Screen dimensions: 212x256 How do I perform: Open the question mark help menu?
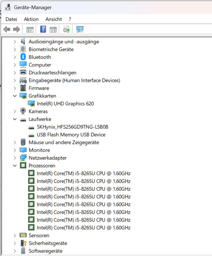pyautogui.click(x=70, y=19)
